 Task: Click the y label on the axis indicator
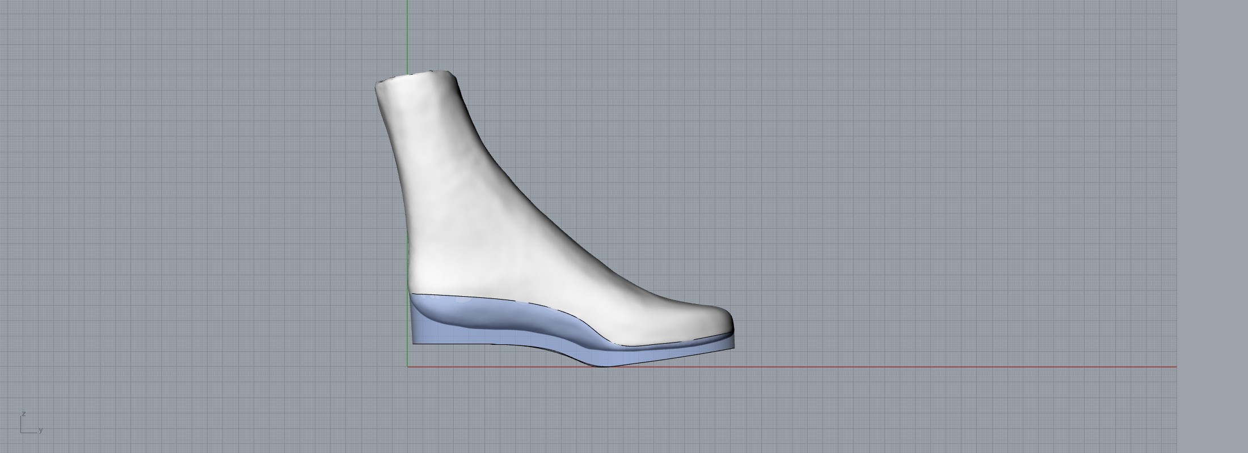tap(41, 430)
